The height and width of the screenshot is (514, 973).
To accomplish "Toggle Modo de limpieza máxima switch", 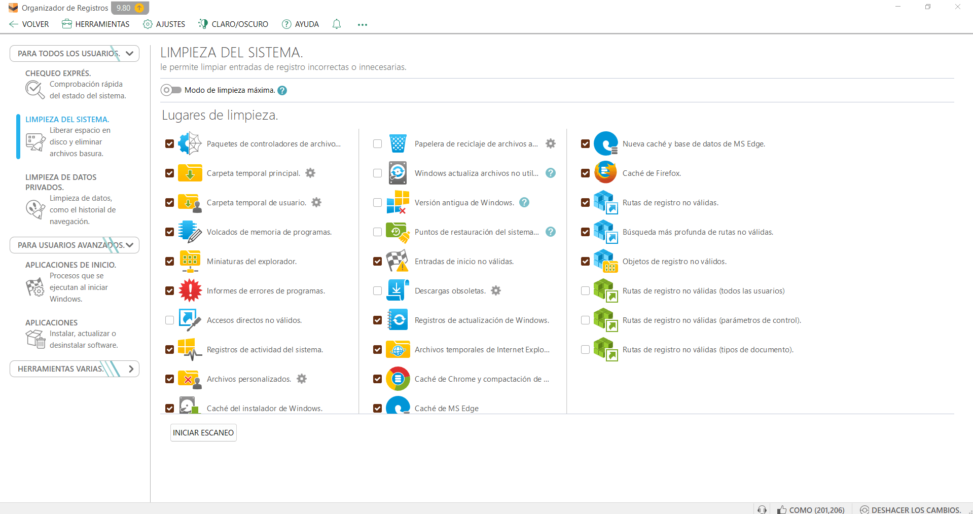I will coord(171,90).
